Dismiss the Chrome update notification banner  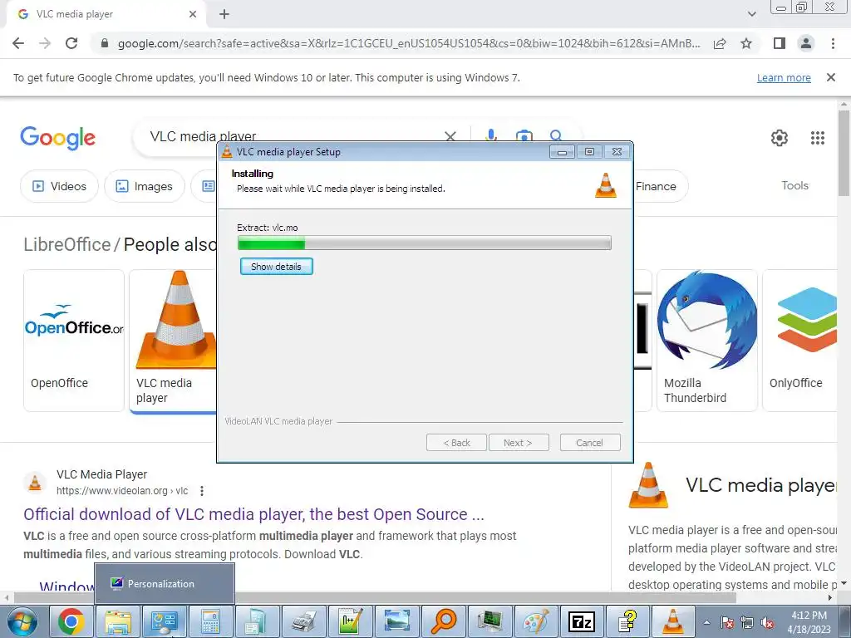pyautogui.click(x=831, y=77)
